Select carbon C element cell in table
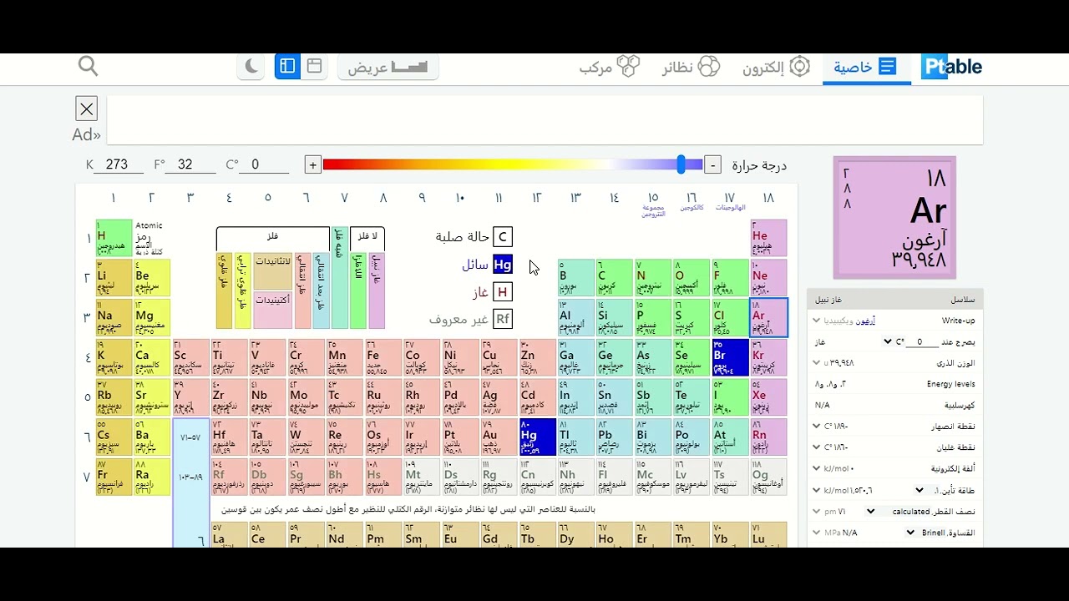Image resolution: width=1069 pixels, height=601 pixels. [x=615, y=277]
